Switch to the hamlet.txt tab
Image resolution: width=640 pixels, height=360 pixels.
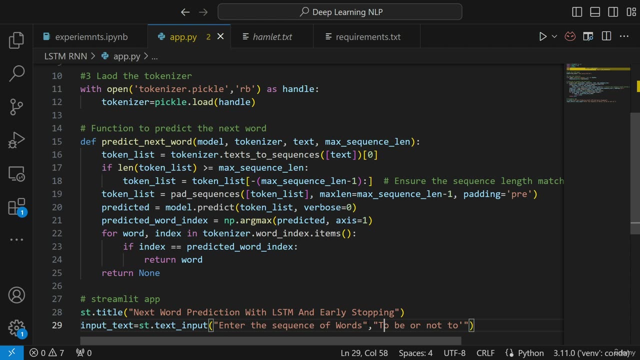[272, 36]
